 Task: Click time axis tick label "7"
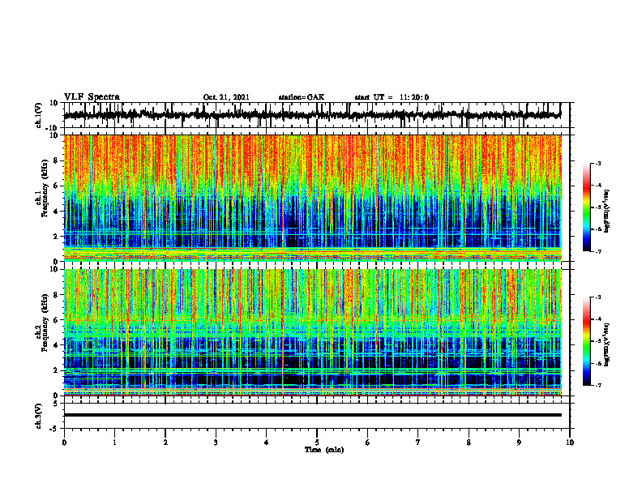tap(418, 443)
